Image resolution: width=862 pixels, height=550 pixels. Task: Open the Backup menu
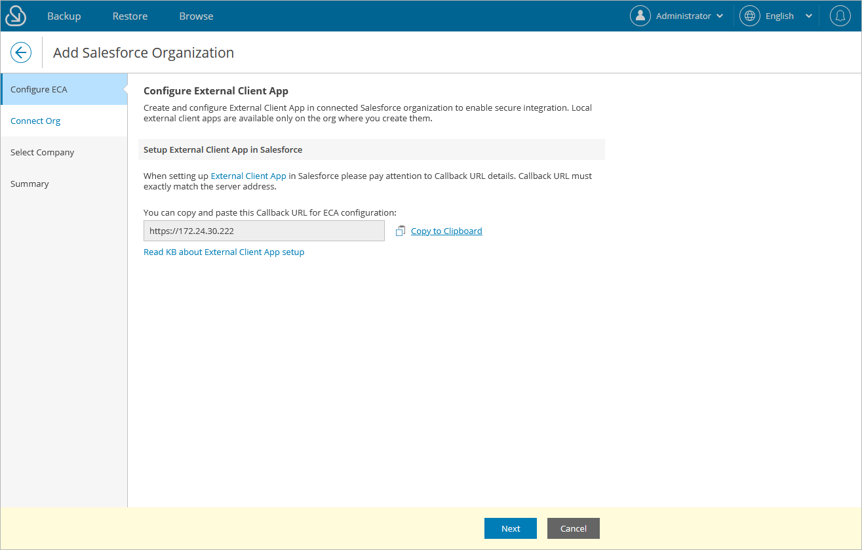[64, 15]
